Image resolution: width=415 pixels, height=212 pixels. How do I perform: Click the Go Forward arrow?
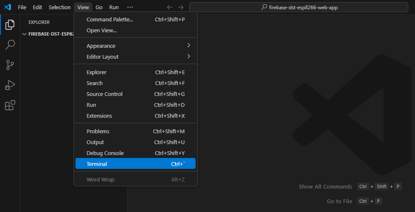(x=180, y=7)
